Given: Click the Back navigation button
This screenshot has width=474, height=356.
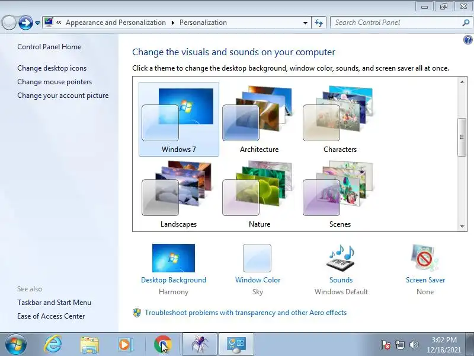Looking at the screenshot, I should (x=9, y=23).
